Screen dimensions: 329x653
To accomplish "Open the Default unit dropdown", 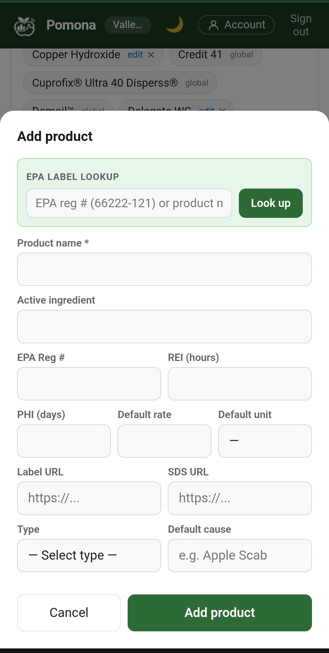I will click(x=265, y=441).
